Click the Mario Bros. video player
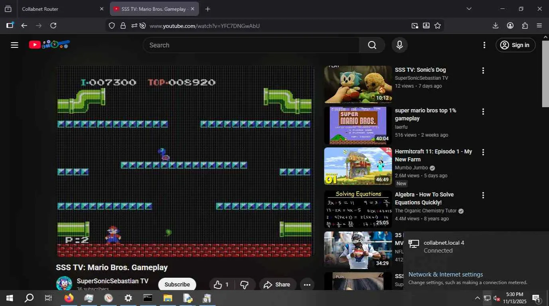Image resolution: width=549 pixels, height=306 pixels. (x=185, y=161)
